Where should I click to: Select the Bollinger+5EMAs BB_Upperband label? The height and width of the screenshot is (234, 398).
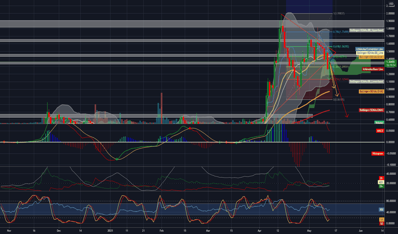pyautogui.click(x=366, y=30)
